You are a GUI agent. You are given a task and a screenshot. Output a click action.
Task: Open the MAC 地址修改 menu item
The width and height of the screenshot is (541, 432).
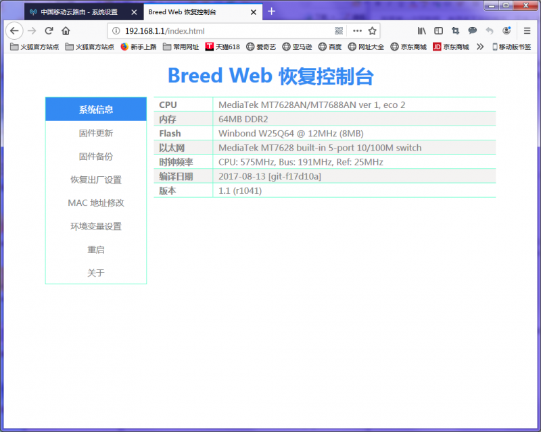pos(96,203)
